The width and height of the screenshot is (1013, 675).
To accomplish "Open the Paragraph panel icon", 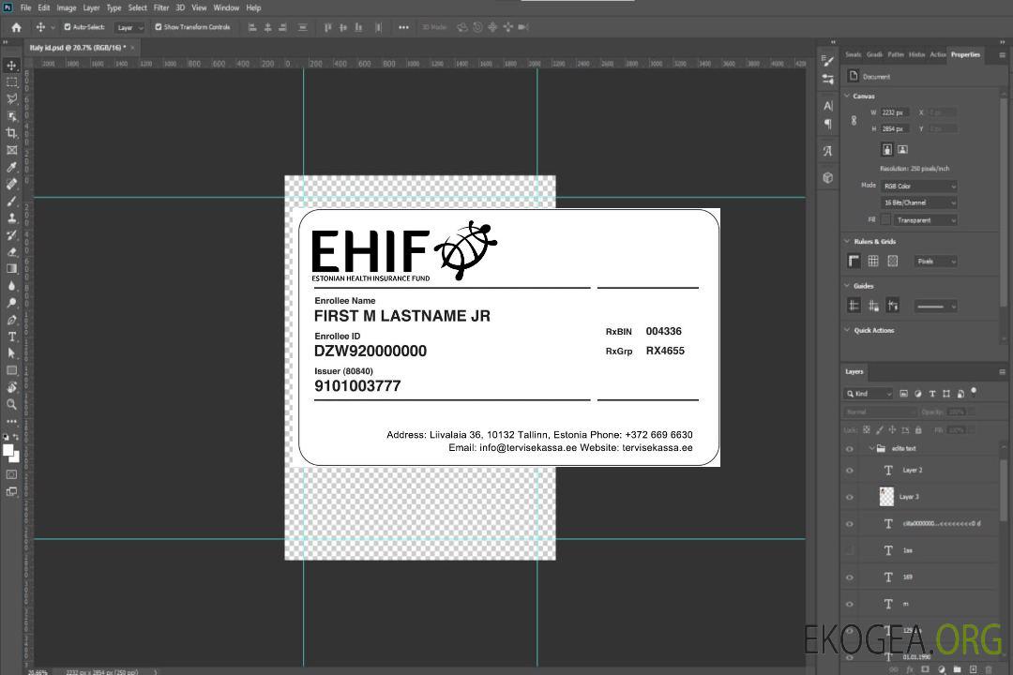I will [828, 124].
